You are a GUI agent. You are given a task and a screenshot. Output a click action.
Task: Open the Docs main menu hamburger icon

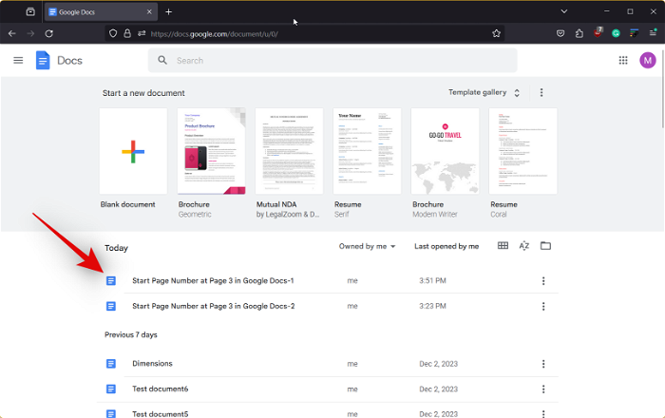[x=18, y=61]
